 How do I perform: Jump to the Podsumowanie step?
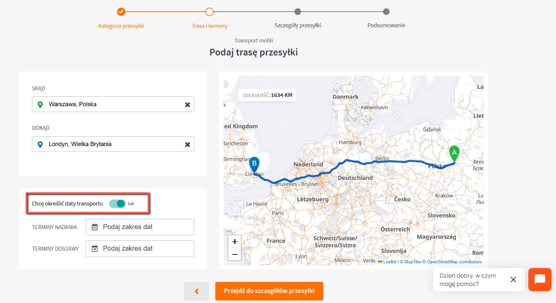point(386,12)
